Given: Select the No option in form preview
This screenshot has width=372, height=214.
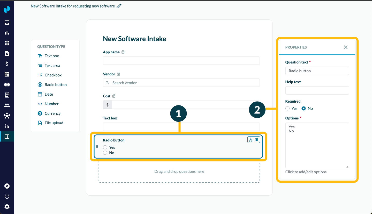Looking at the screenshot, I should (x=105, y=153).
